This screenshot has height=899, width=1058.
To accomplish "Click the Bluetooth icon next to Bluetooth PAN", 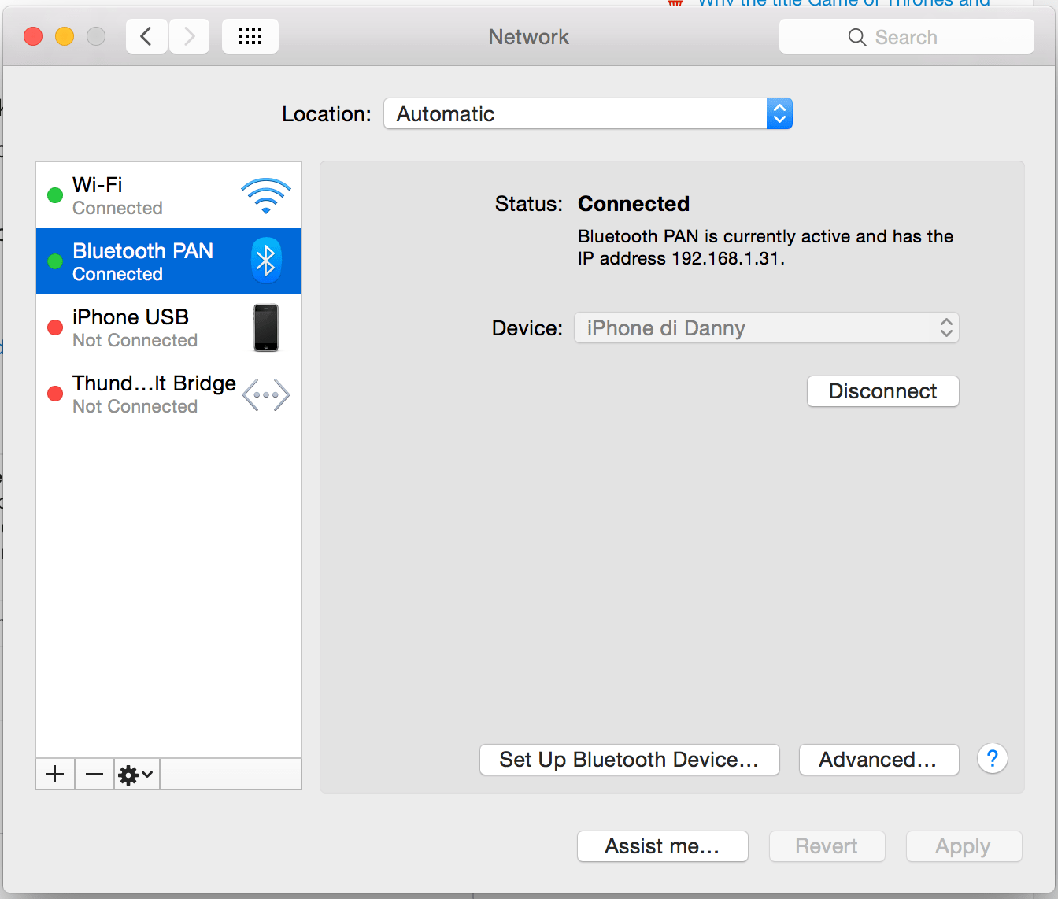I will pyautogui.click(x=265, y=260).
